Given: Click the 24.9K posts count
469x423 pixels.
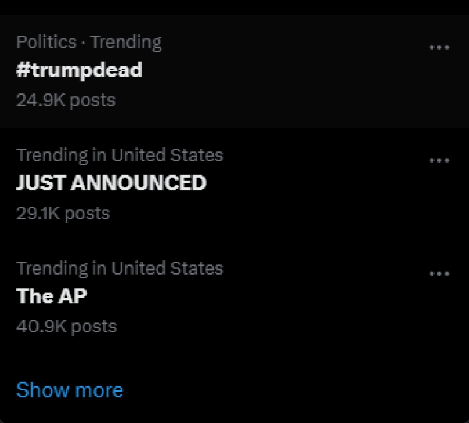Looking at the screenshot, I should (66, 100).
